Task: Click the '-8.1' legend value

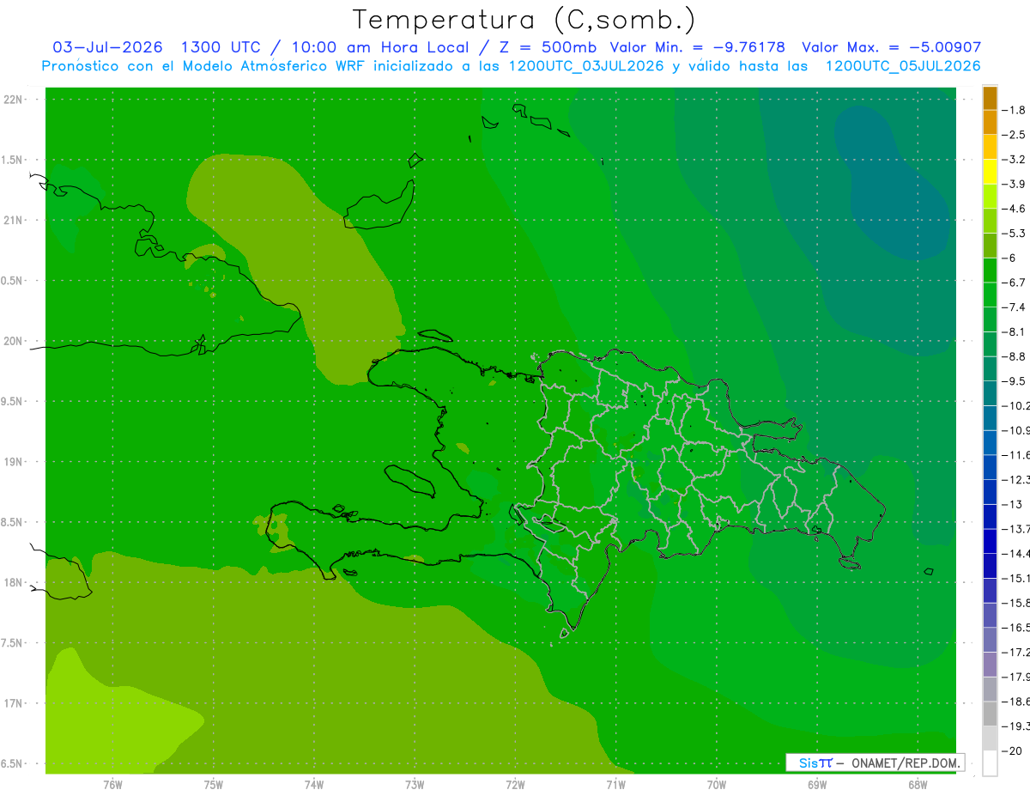Action: pos(1015,331)
